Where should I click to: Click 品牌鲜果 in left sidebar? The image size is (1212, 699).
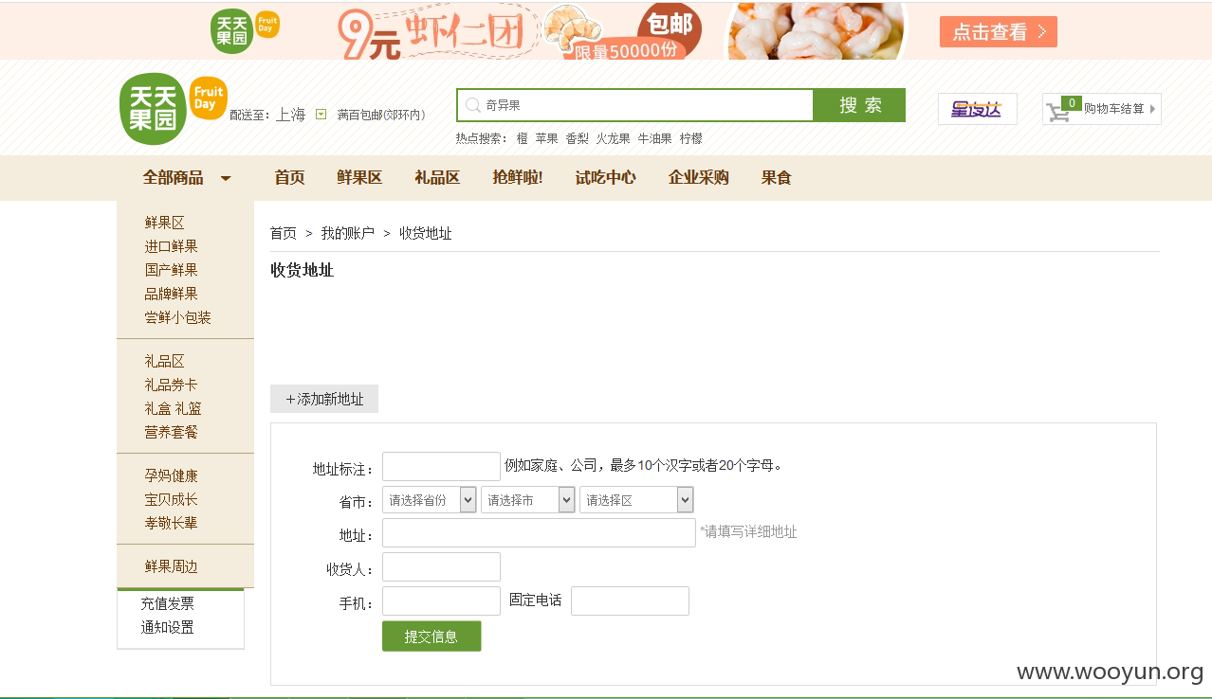171,294
